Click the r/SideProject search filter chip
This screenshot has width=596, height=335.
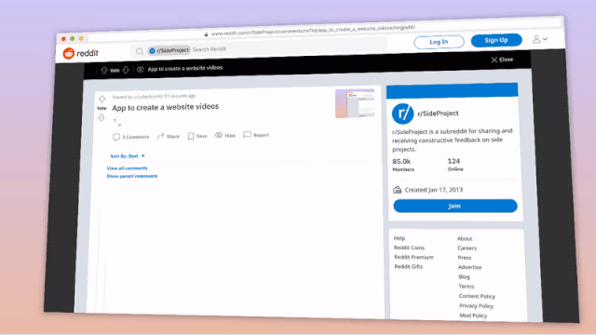(x=169, y=50)
